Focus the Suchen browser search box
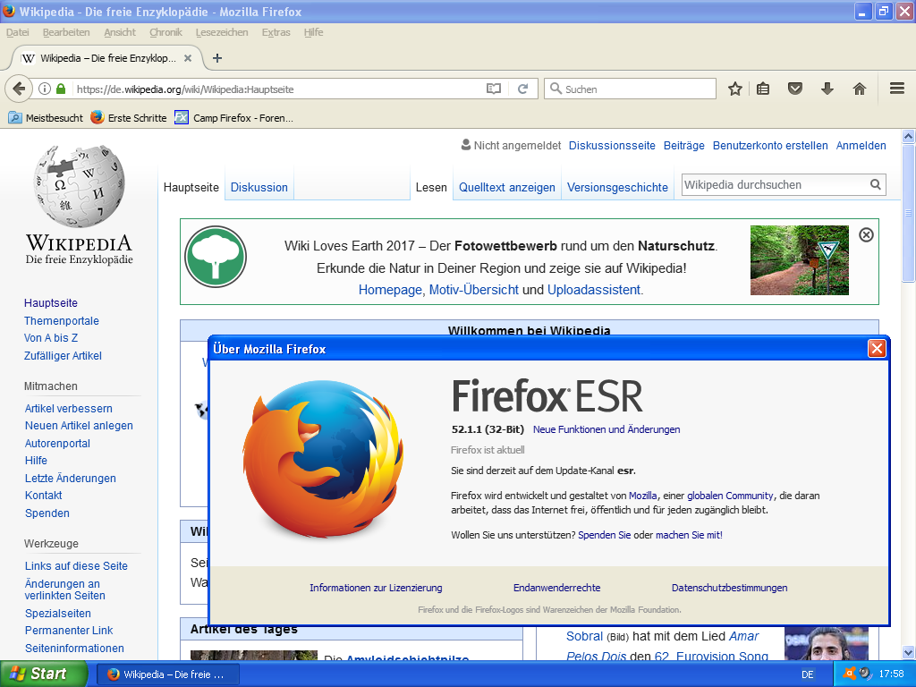The width and height of the screenshot is (916, 687). coord(630,89)
